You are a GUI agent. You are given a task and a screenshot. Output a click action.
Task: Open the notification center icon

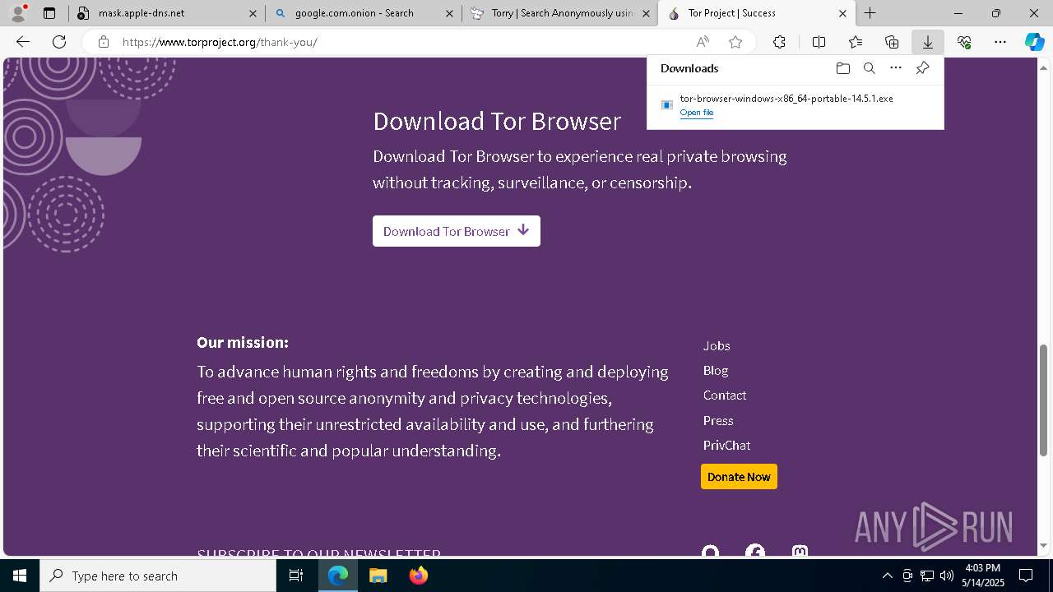point(1026,576)
